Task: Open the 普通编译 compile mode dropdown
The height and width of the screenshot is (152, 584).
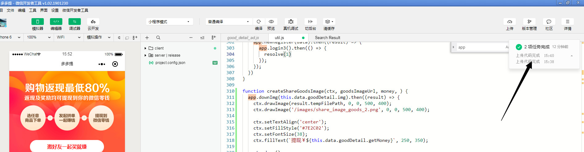Action: point(229,22)
